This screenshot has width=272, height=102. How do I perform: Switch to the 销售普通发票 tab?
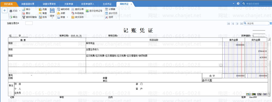(x=28, y=4)
